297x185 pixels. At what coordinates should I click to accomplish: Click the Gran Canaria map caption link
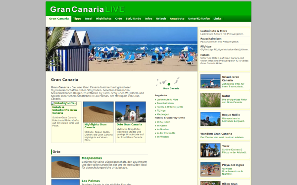pos(171,88)
